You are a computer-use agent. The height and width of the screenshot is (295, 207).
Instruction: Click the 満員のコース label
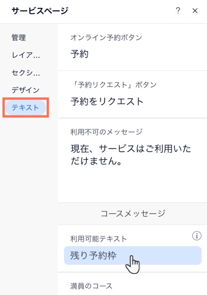[91, 286]
